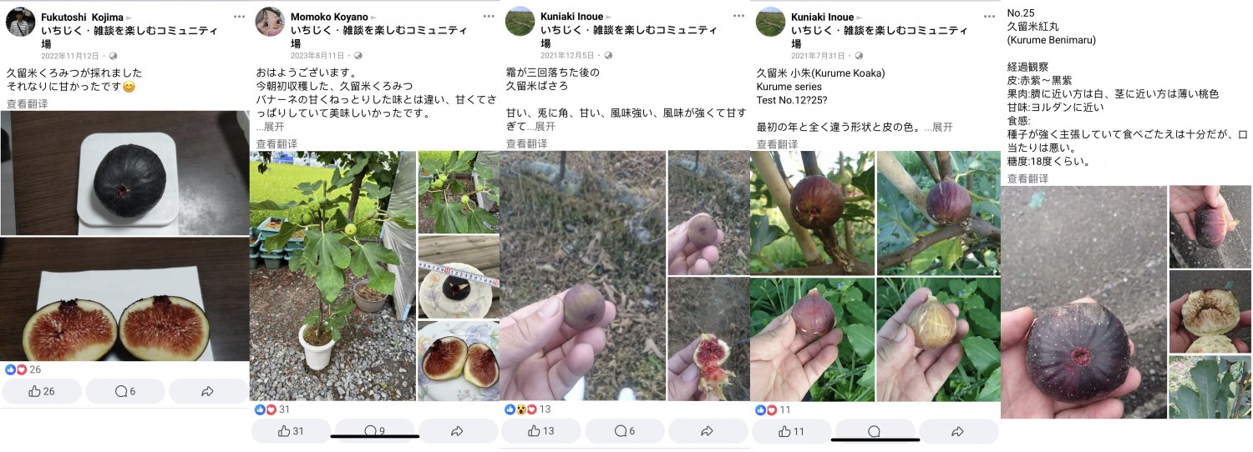Open Momoko Koyano's profile picture
The width and height of the screenshot is (1253, 452).
271,22
